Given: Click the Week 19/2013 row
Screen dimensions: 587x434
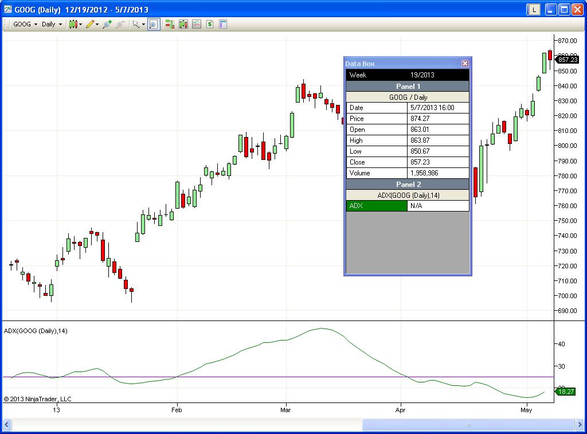Looking at the screenshot, I should (x=408, y=75).
